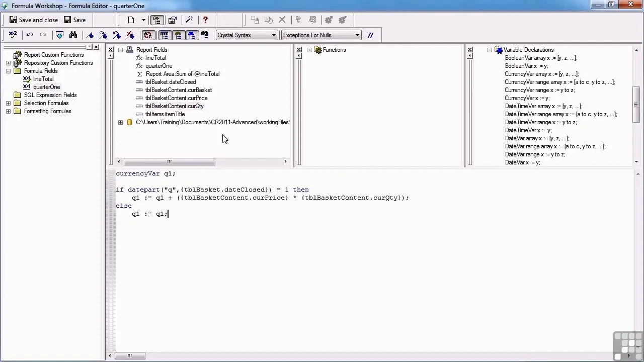Expand the Formatting Formulas folder
Viewport: 644px width, 362px height.
coord(9,111)
